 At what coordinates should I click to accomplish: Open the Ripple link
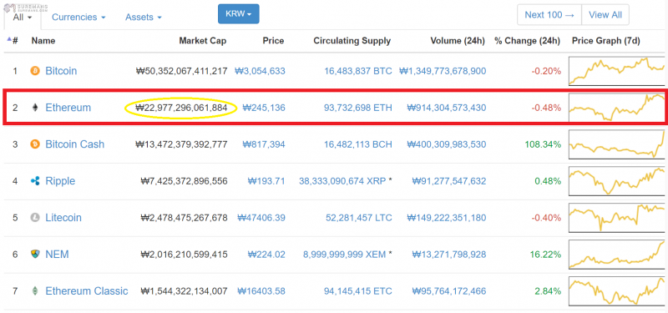point(60,181)
